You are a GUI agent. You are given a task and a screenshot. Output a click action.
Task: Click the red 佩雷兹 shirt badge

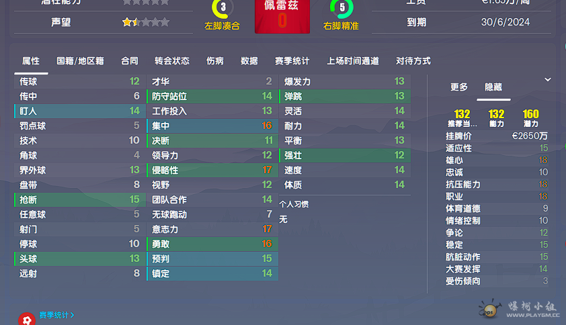tap(282, 17)
